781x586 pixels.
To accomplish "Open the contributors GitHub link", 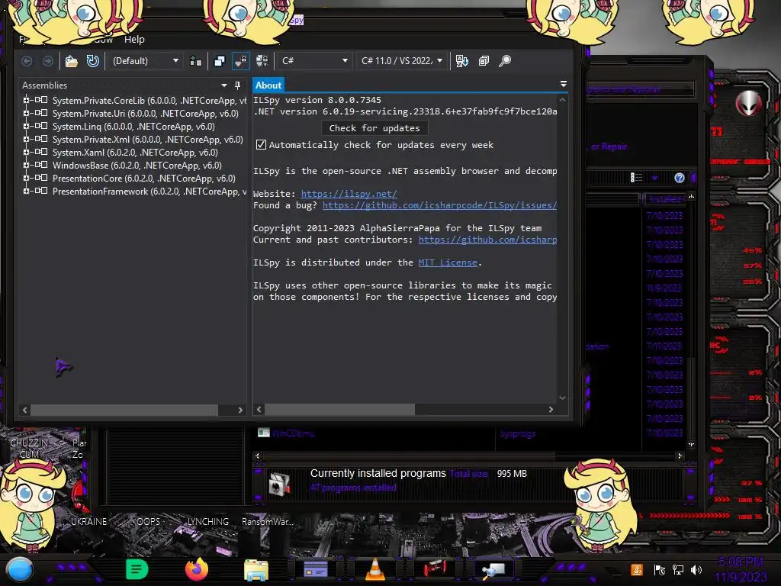I will [x=487, y=240].
